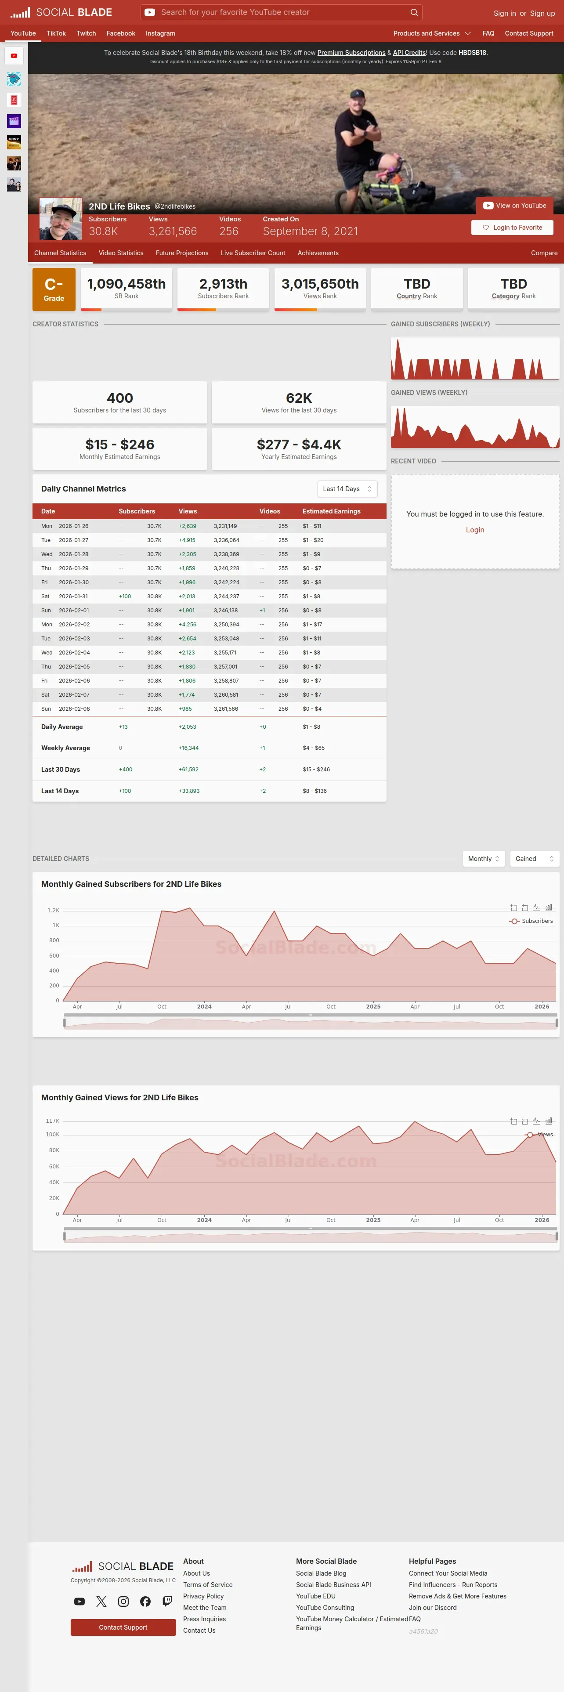Select the Twitch platform tab
The height and width of the screenshot is (1692, 564).
[86, 33]
